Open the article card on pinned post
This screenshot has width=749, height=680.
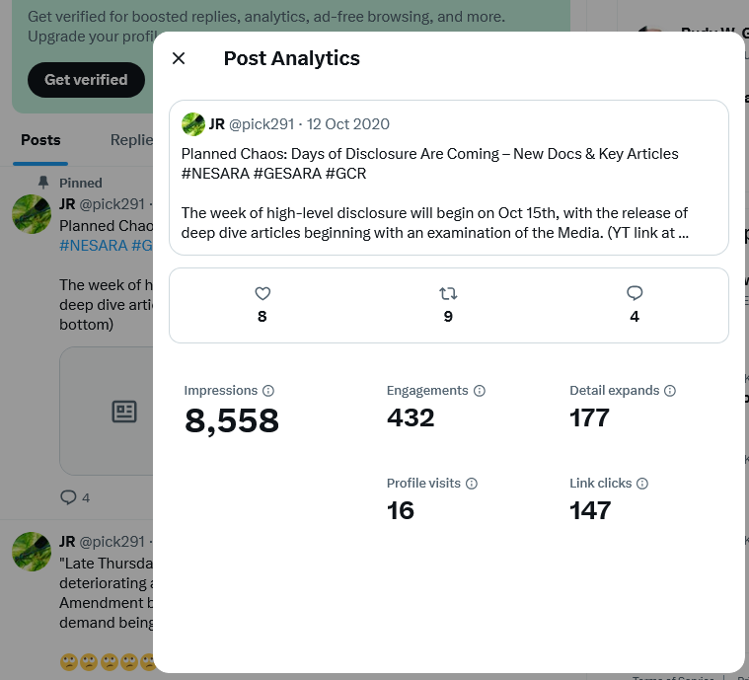pos(107,411)
